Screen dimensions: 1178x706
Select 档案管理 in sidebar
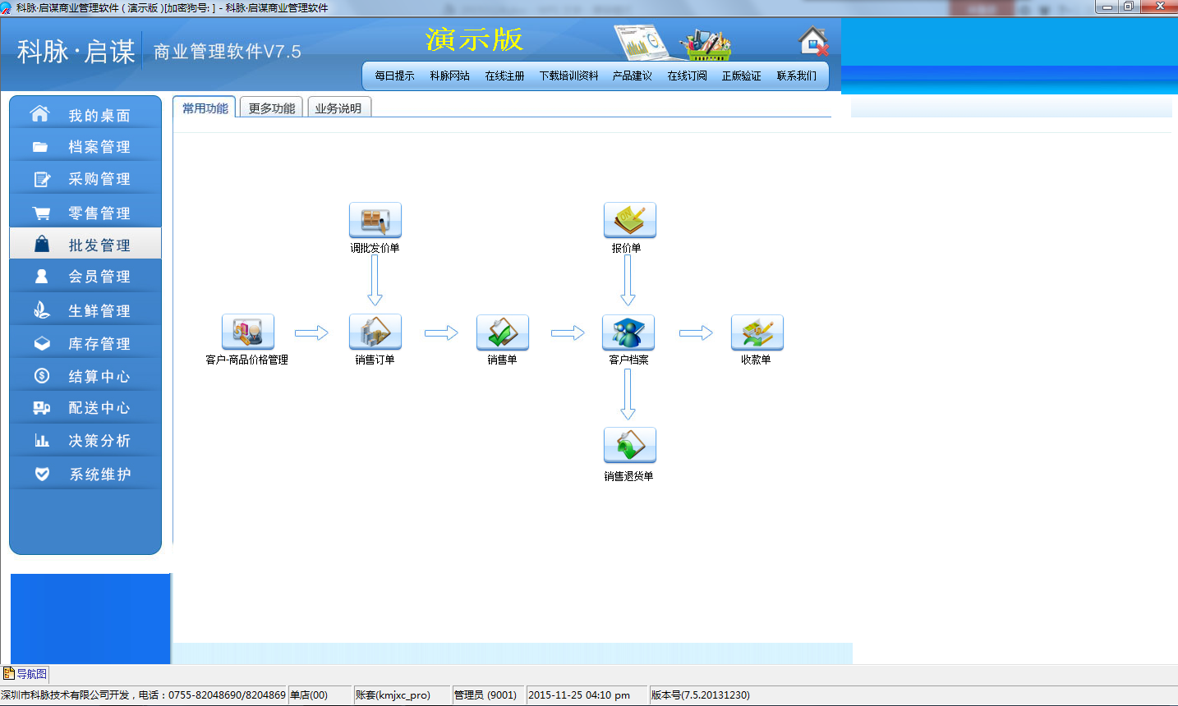click(85, 147)
